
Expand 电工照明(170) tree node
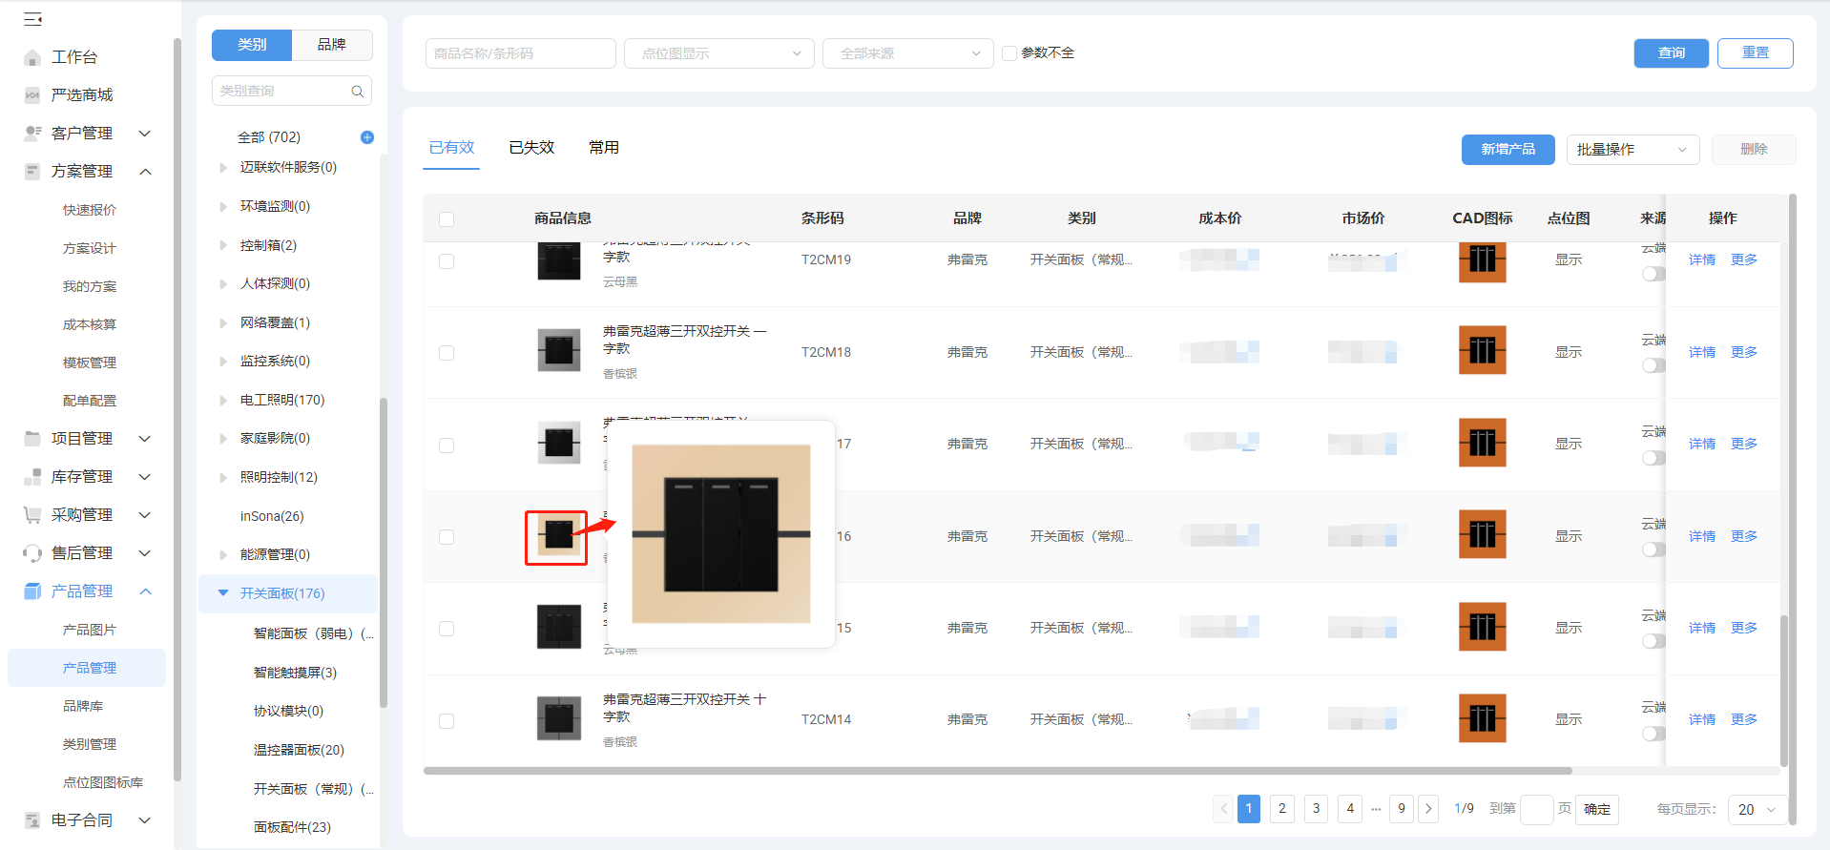(223, 401)
